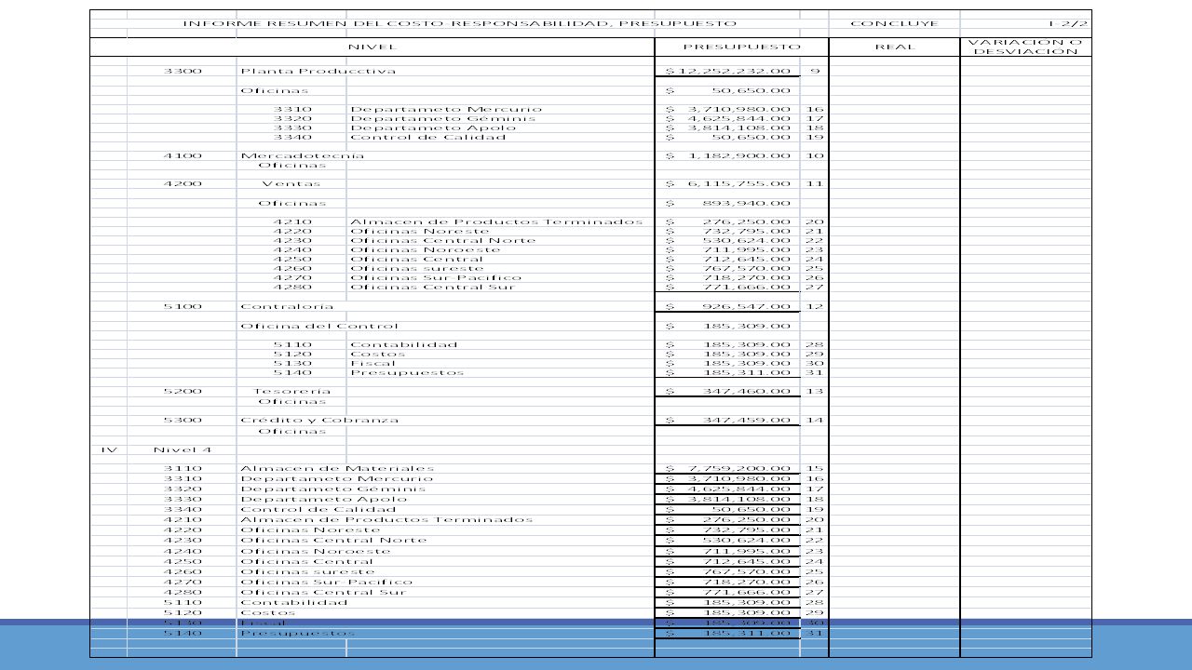Select the 'NIVEL' column header
The image size is (1192, 670).
tap(372, 47)
